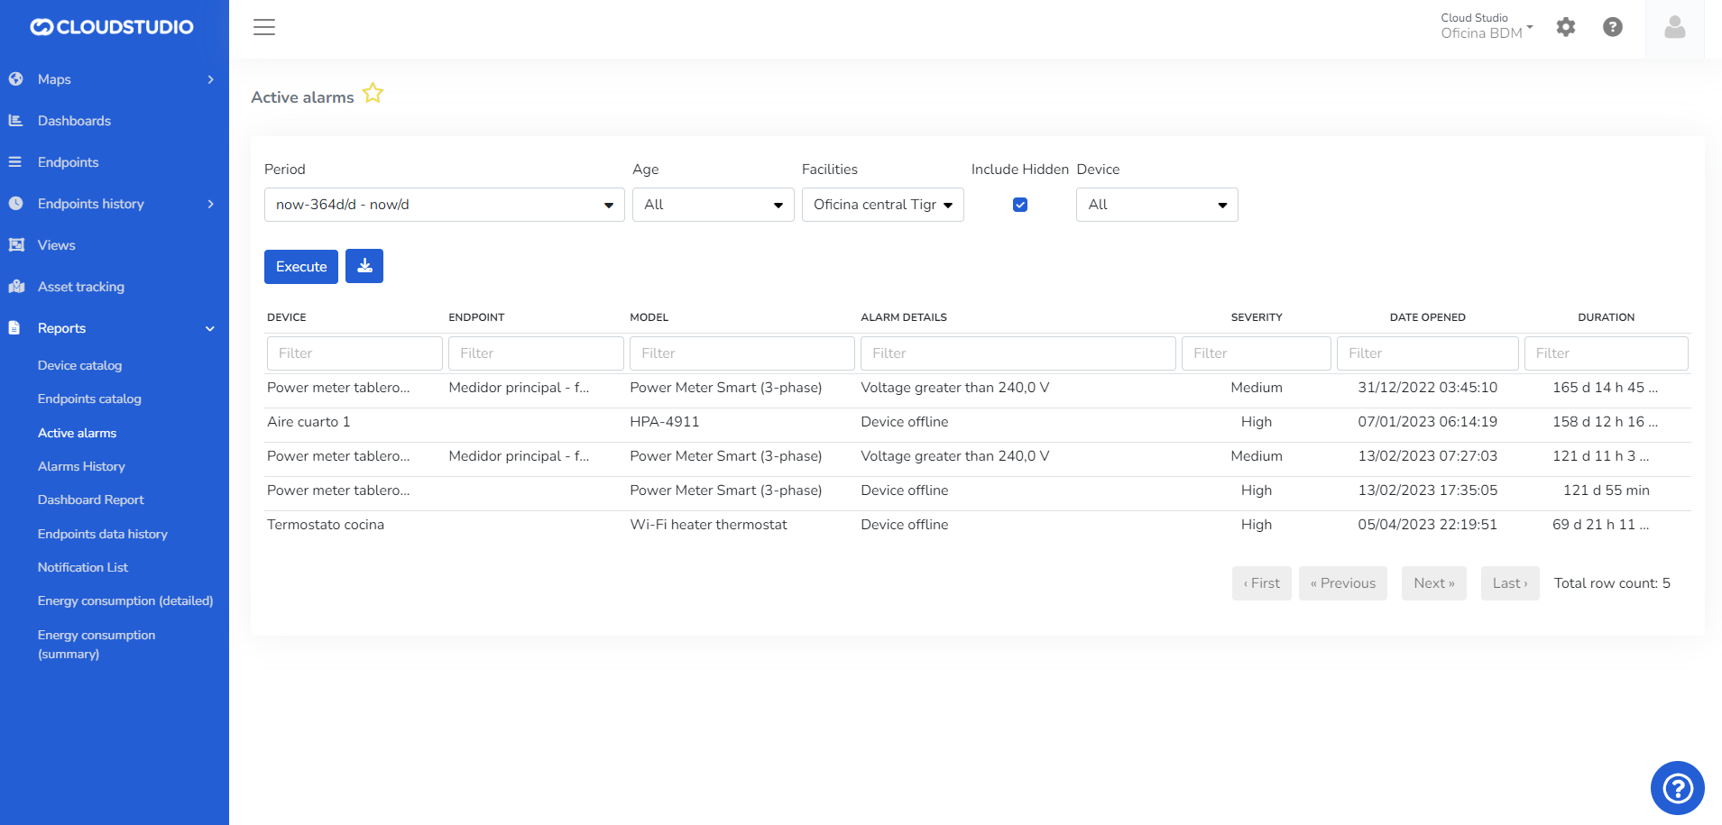Open the Period dropdown

(444, 205)
